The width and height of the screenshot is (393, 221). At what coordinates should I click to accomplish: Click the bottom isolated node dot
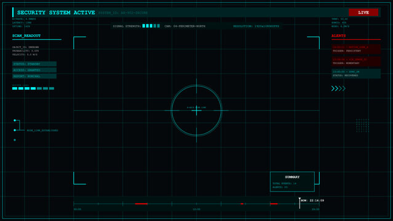15,140
